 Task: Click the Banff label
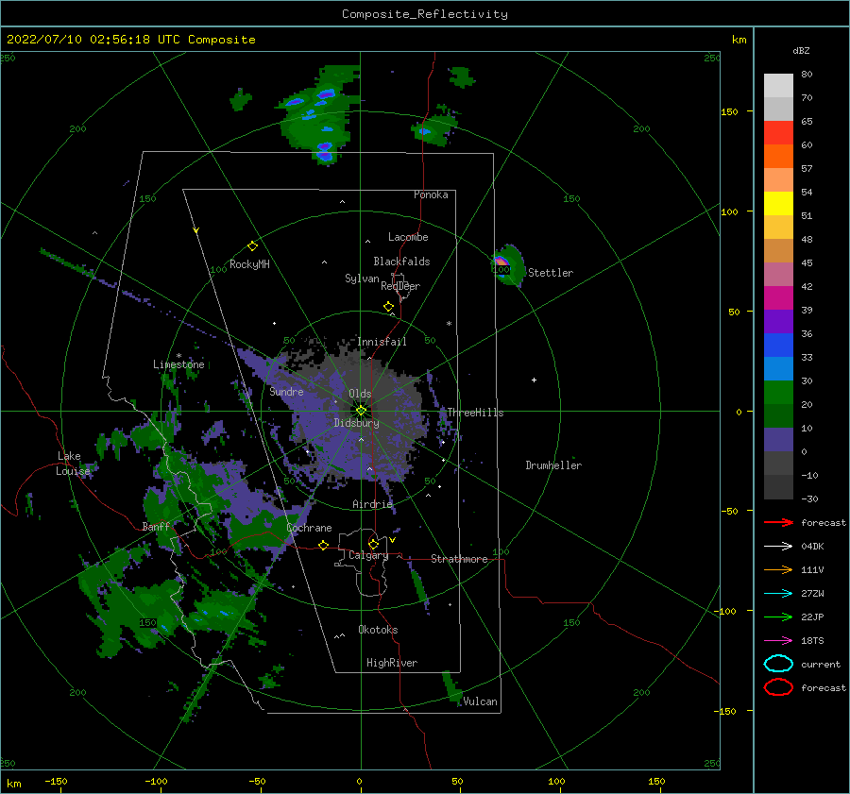coord(156,527)
